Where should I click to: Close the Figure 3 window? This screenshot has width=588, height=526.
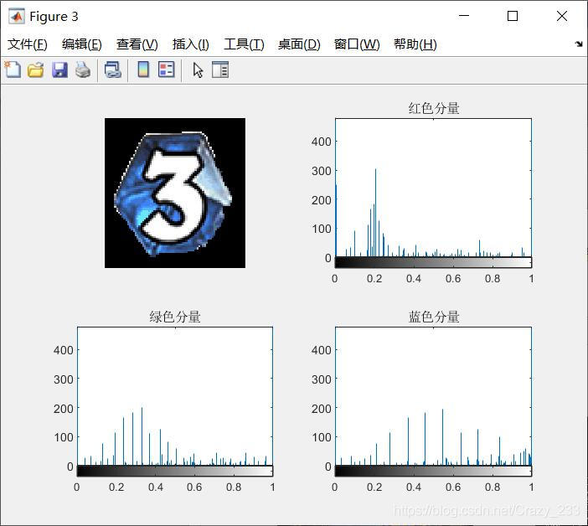tap(562, 16)
